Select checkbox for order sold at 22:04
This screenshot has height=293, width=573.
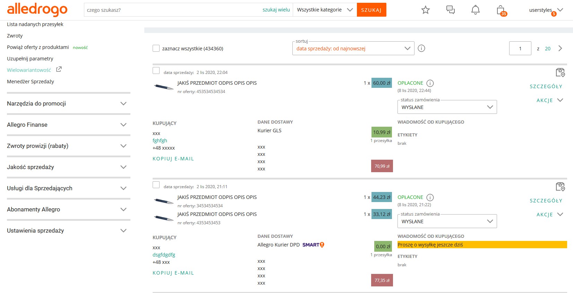(x=156, y=71)
